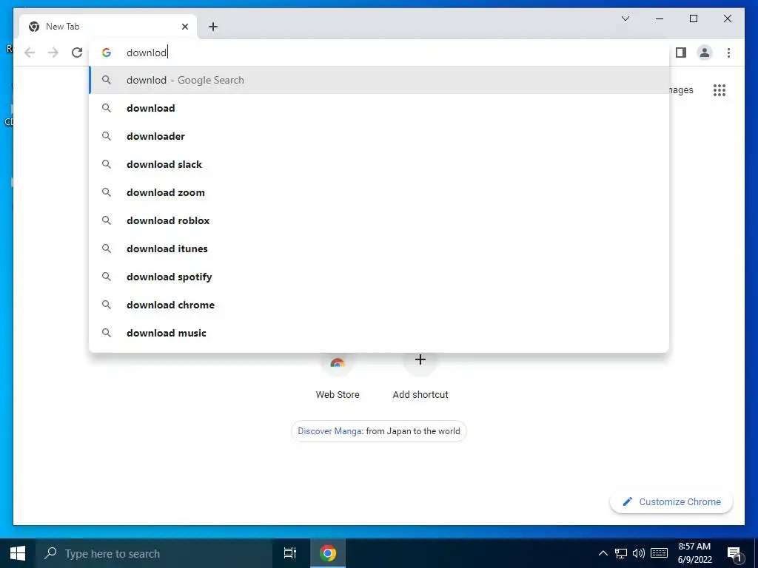
Task: Select 'downlod - Google Search' suggestion
Action: (x=379, y=80)
